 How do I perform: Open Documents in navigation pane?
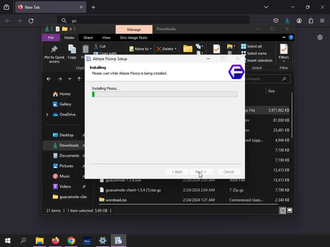tap(69, 156)
